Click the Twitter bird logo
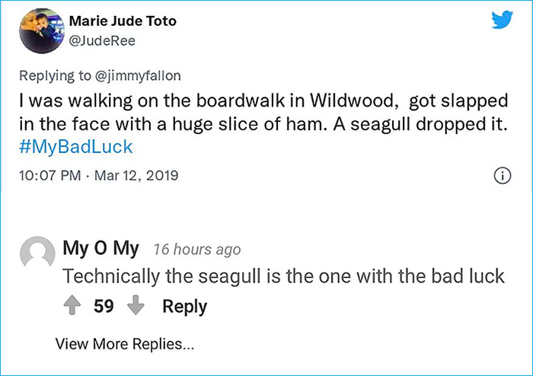533x376 pixels. pos(502,21)
